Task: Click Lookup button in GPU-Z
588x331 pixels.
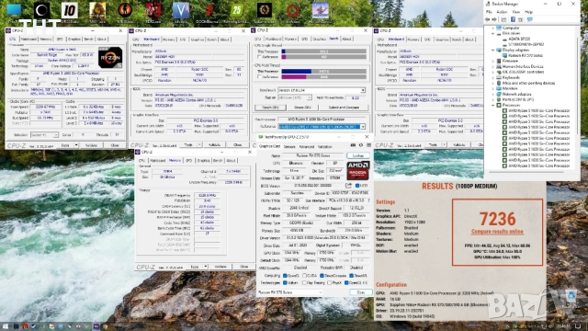Action: 358,155
